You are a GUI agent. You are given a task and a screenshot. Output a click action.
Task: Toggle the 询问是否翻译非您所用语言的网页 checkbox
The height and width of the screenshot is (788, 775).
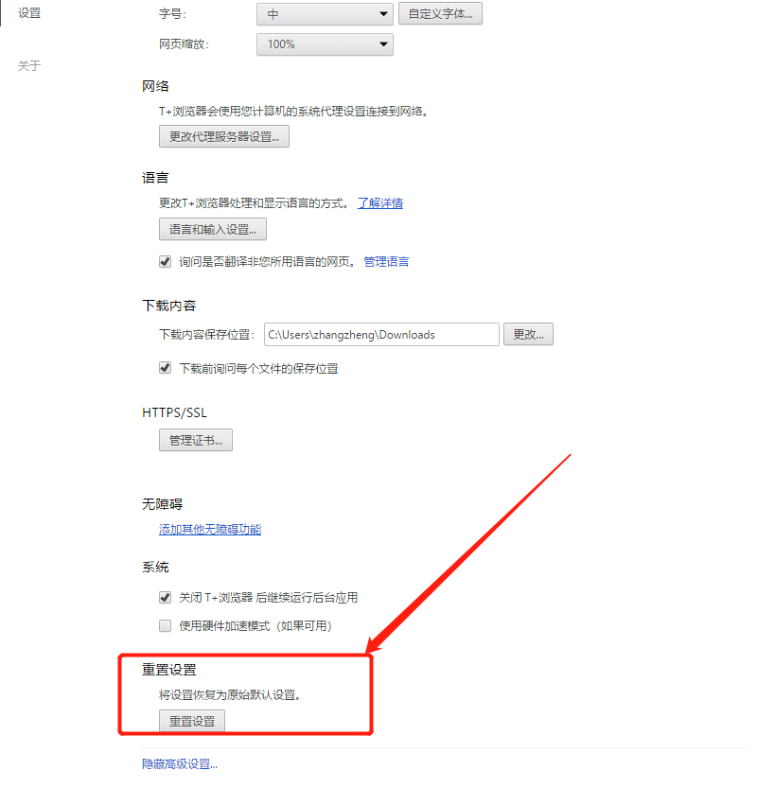pyautogui.click(x=165, y=261)
